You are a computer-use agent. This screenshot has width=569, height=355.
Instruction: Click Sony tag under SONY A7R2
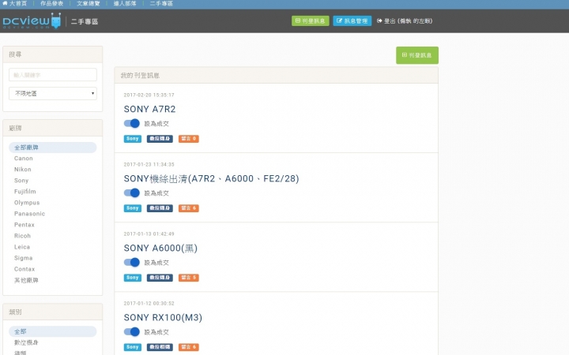pyautogui.click(x=133, y=139)
